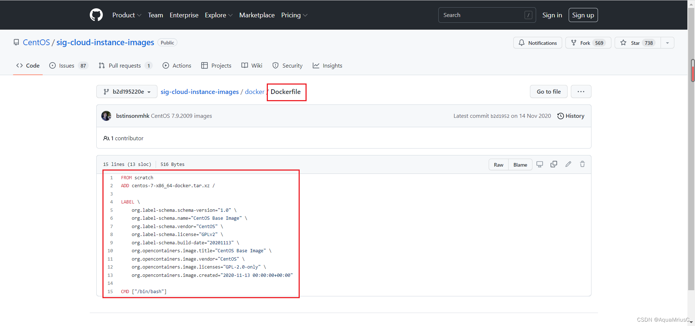Screen dimensions: 695x326
Task: Open the Actions tab
Action: pyautogui.click(x=177, y=65)
